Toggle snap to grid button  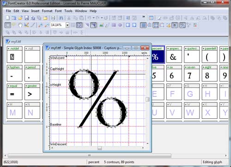tap(150, 25)
